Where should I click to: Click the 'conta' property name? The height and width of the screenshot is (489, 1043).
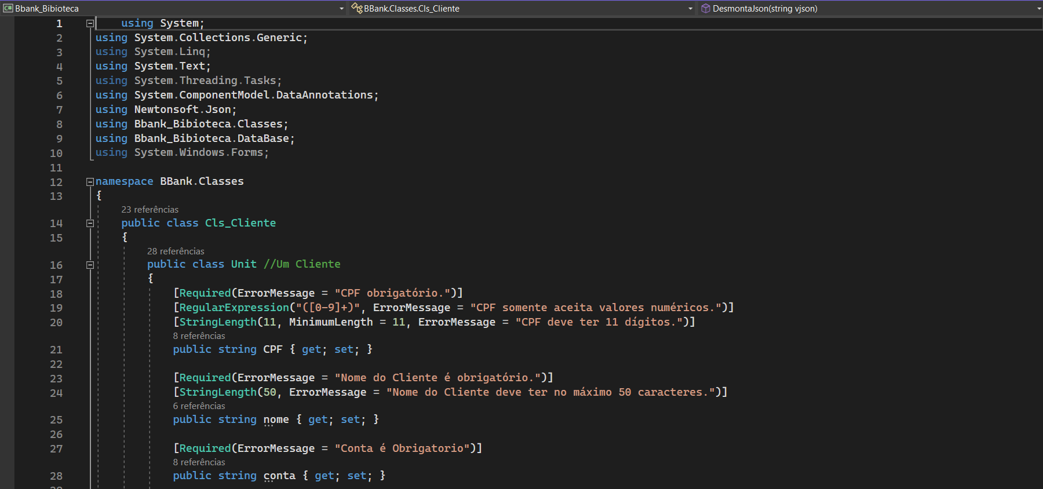coord(279,476)
